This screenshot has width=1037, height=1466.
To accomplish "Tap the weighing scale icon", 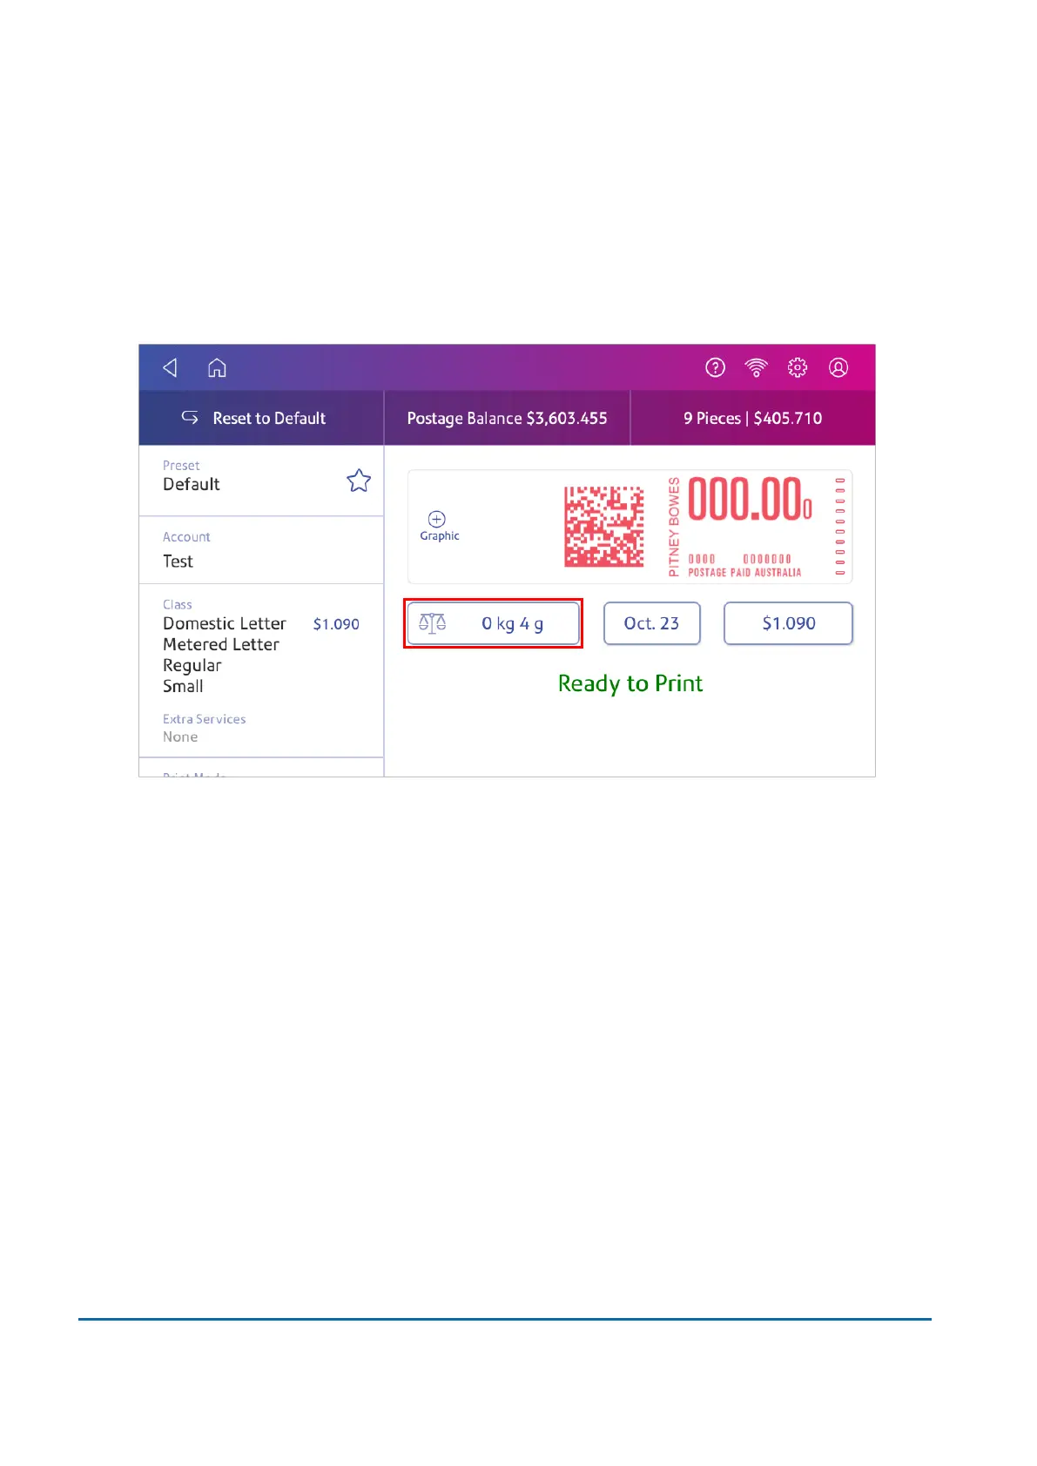I will pos(433,623).
